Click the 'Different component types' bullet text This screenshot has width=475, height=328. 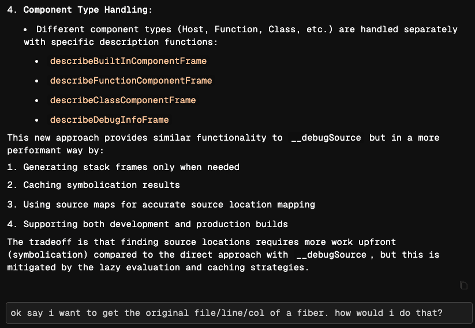pos(104,29)
